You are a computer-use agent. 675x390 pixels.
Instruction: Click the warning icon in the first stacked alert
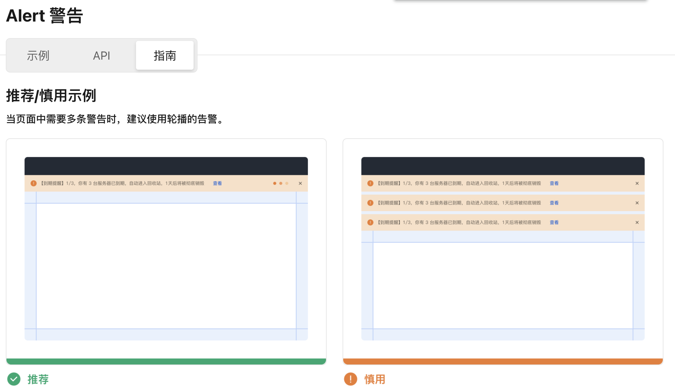tap(370, 183)
